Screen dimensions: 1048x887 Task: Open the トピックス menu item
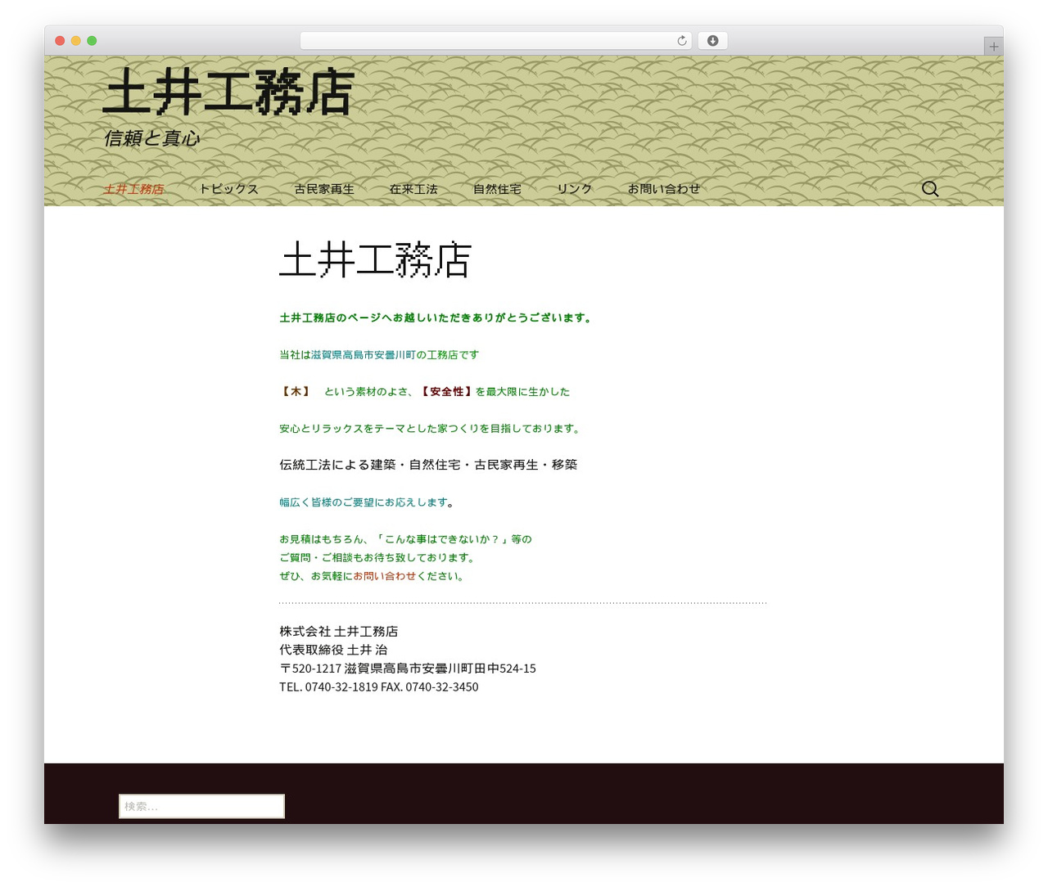coord(228,189)
